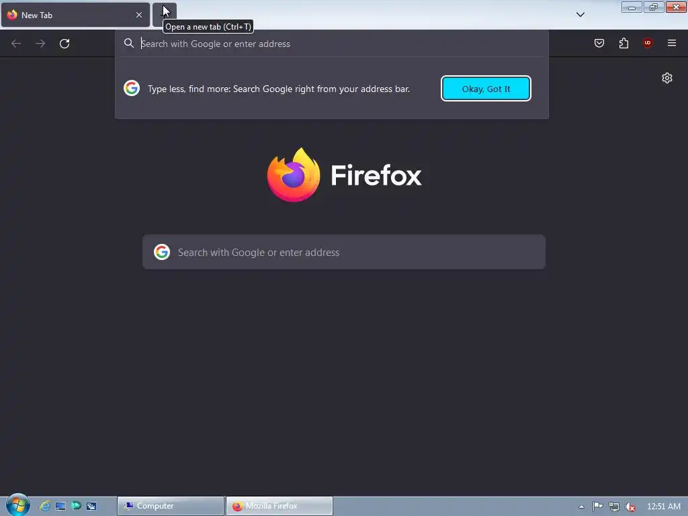Select the New Tab browser tab

pyautogui.click(x=75, y=15)
